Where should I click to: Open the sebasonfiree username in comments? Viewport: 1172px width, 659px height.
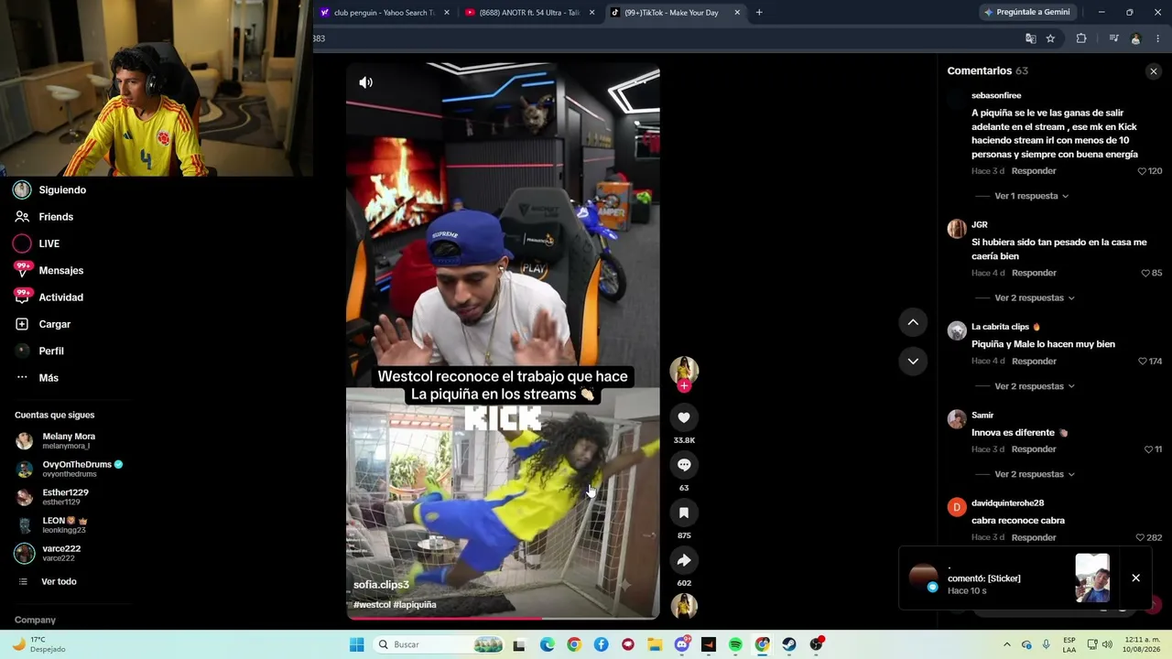pyautogui.click(x=996, y=95)
